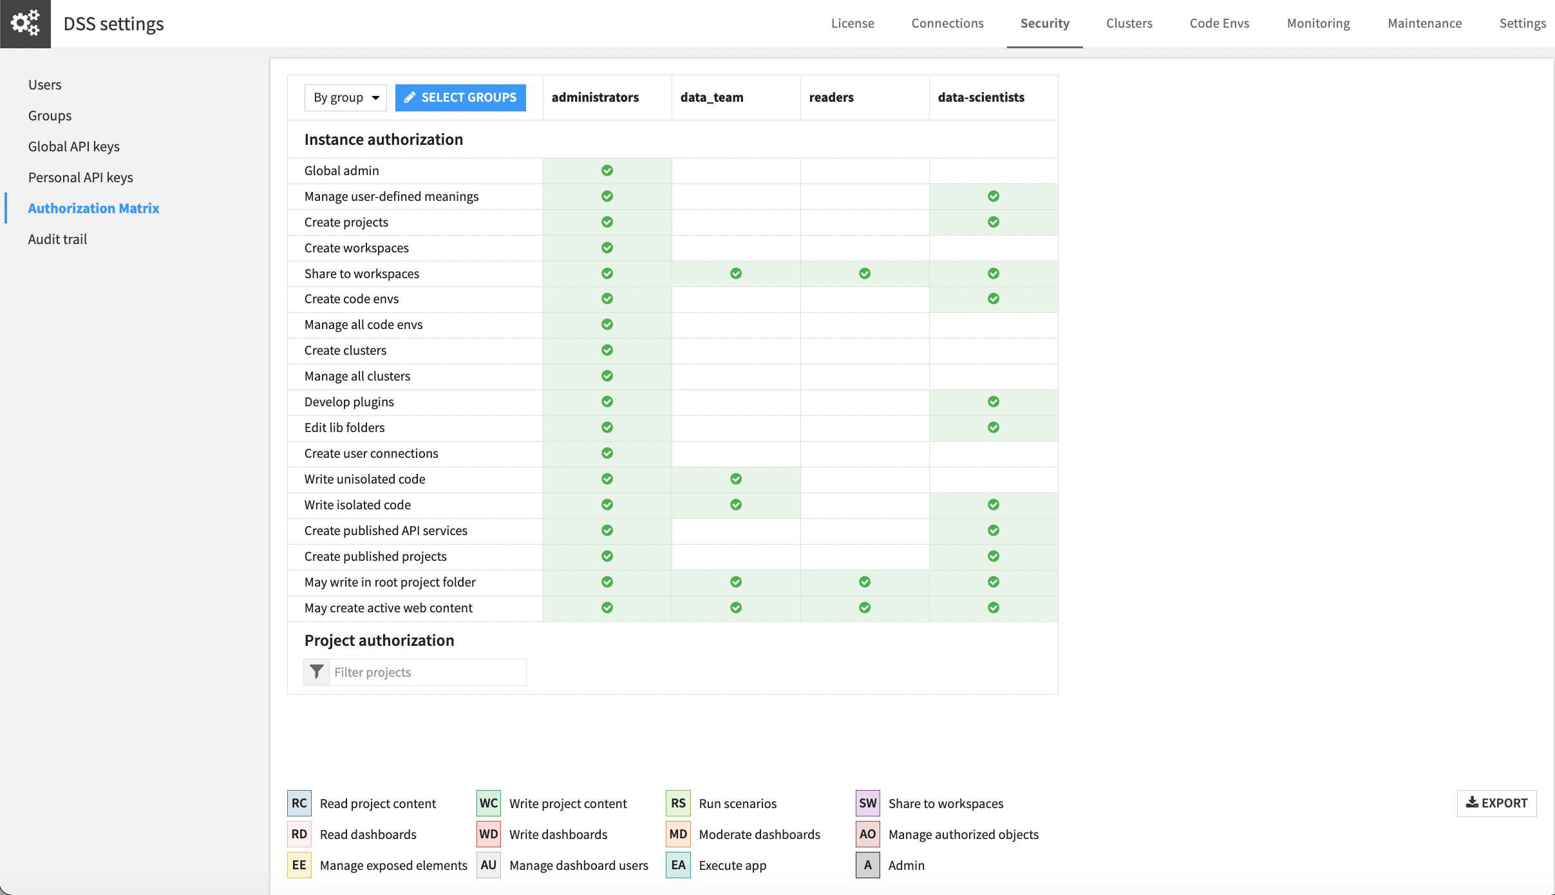Image resolution: width=1555 pixels, height=895 pixels.
Task: Click data-scientists check for Create published projects
Action: coord(994,556)
